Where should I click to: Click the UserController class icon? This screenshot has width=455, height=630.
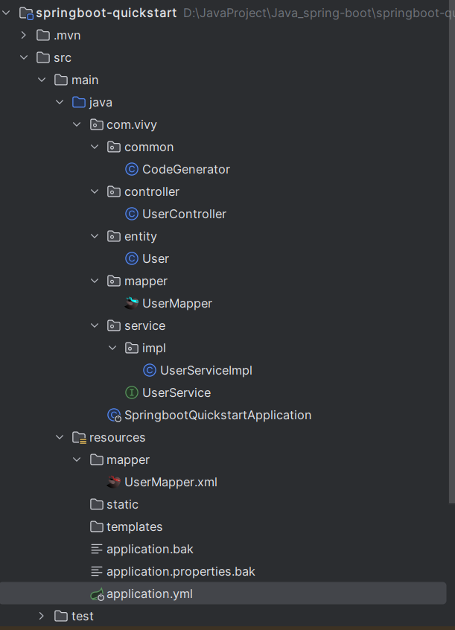132,214
